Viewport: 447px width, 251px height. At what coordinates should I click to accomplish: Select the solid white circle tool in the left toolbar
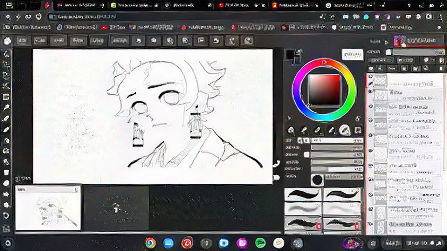(x=6, y=183)
